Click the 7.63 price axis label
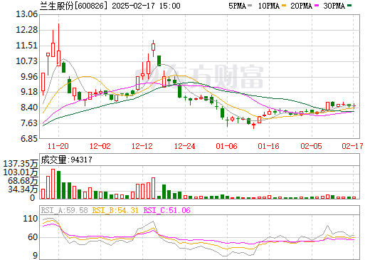Screen dimensions: 370x260 (x=29, y=123)
